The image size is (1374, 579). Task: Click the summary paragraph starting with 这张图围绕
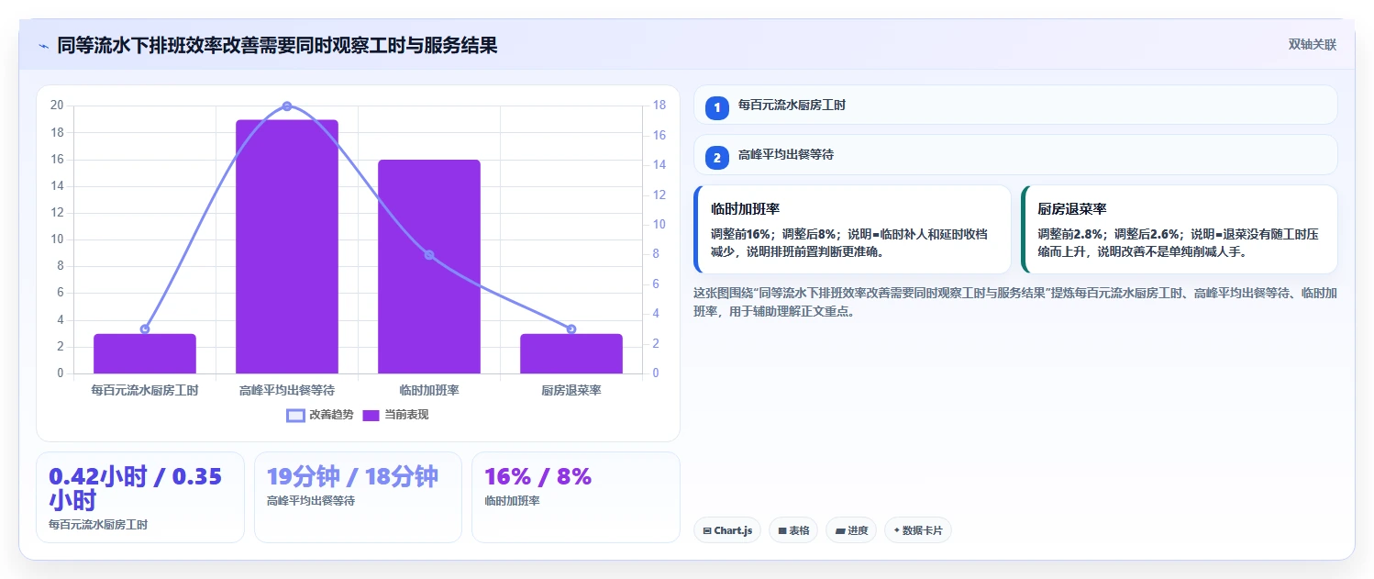tap(1014, 302)
